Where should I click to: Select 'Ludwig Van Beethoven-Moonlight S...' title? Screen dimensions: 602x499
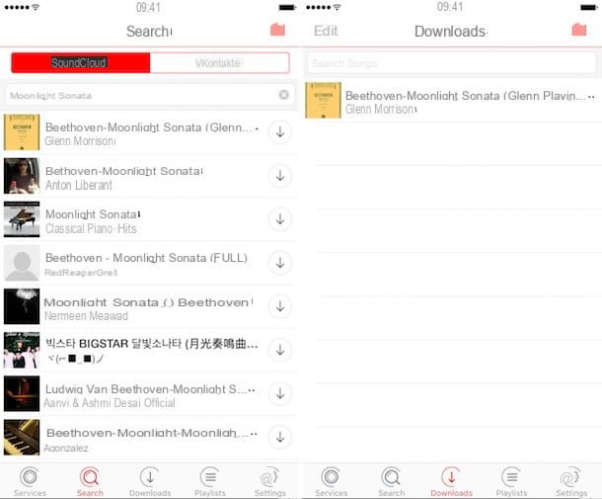coord(150,389)
